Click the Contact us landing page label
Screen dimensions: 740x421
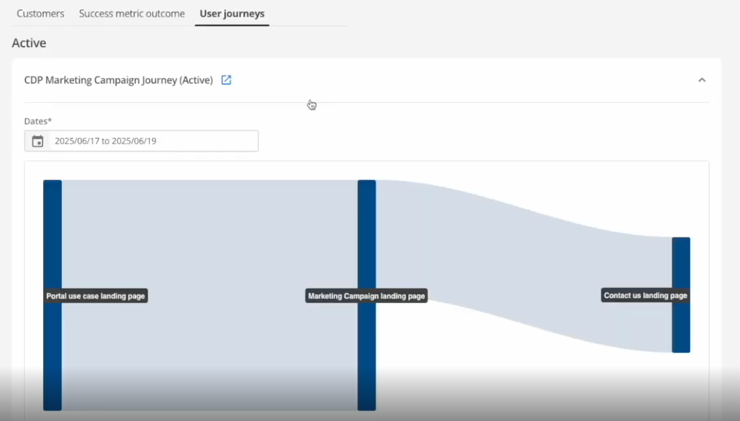[x=644, y=296]
